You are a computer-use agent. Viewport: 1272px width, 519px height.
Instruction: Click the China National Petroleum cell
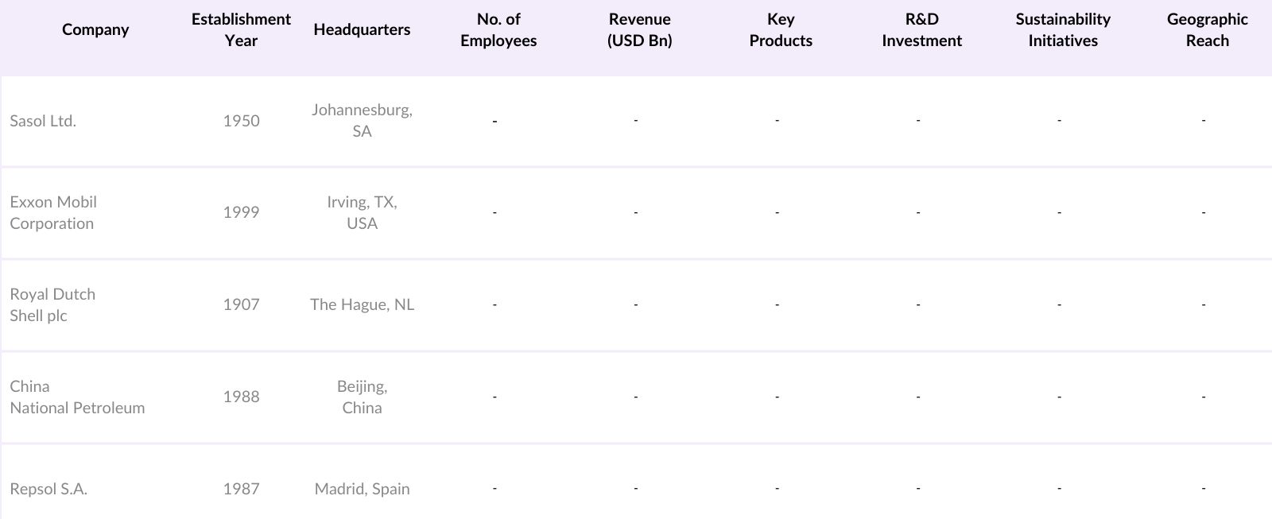coord(77,397)
